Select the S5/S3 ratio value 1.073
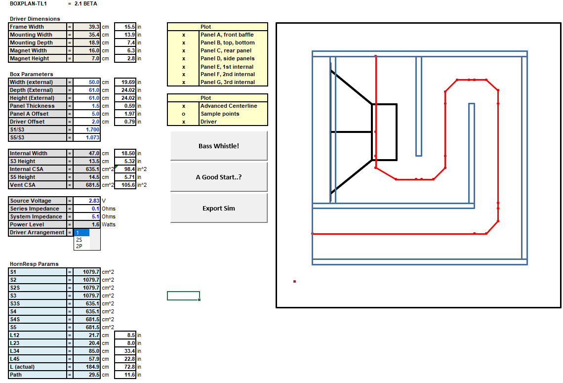 pyautogui.click(x=87, y=137)
